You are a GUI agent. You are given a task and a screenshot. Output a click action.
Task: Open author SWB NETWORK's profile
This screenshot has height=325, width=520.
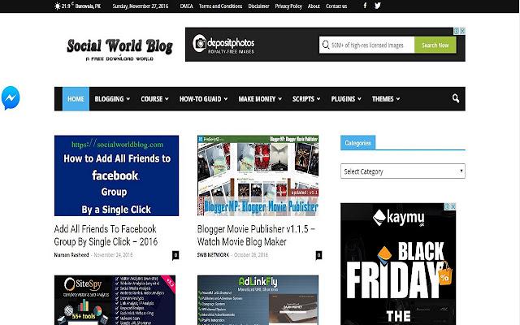[213, 254]
